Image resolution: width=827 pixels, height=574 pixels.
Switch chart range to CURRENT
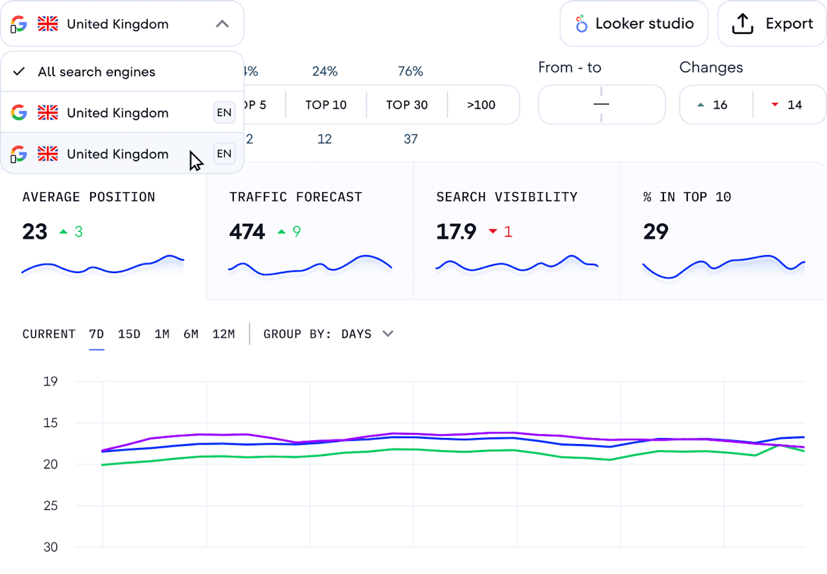pos(49,334)
